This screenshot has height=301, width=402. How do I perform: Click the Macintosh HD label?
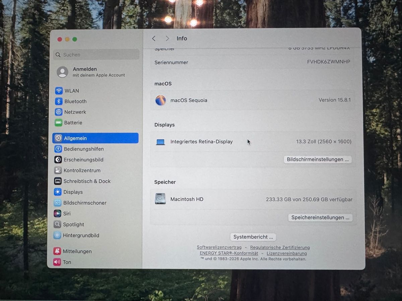pos(187,199)
